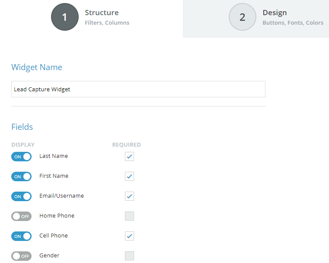This screenshot has height=263, width=329.
Task: Click the Filters, Columns subtitle
Action: coord(107,22)
